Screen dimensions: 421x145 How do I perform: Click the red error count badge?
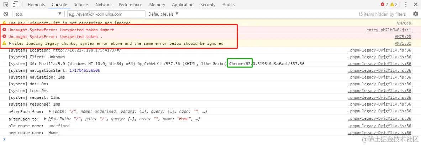tap(384, 5)
